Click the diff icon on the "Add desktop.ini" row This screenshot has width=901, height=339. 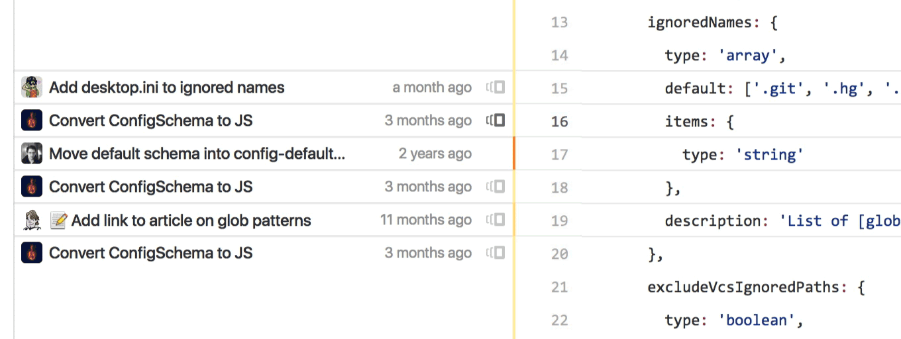(x=496, y=87)
